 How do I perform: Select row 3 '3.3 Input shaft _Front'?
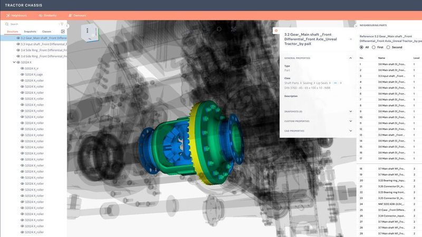389,76
